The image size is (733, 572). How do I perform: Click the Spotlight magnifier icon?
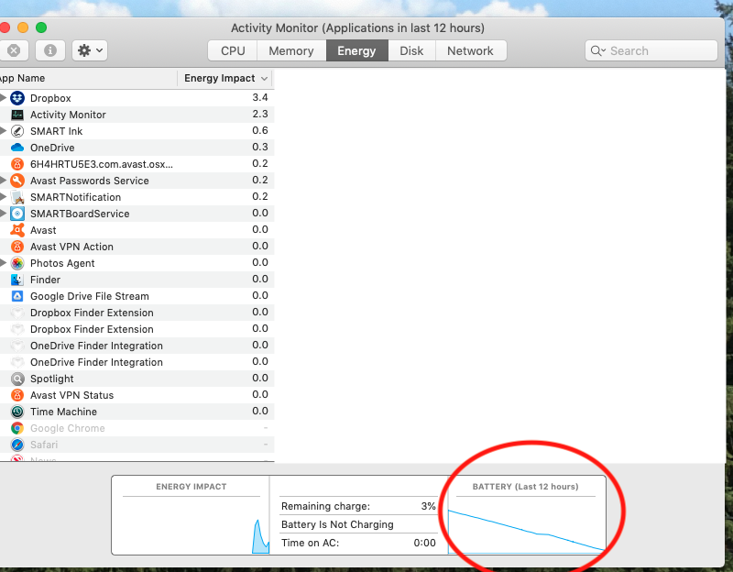click(x=17, y=379)
